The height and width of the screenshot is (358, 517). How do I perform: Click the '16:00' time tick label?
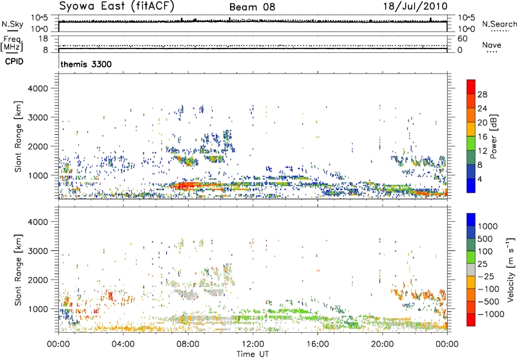tap(317, 344)
